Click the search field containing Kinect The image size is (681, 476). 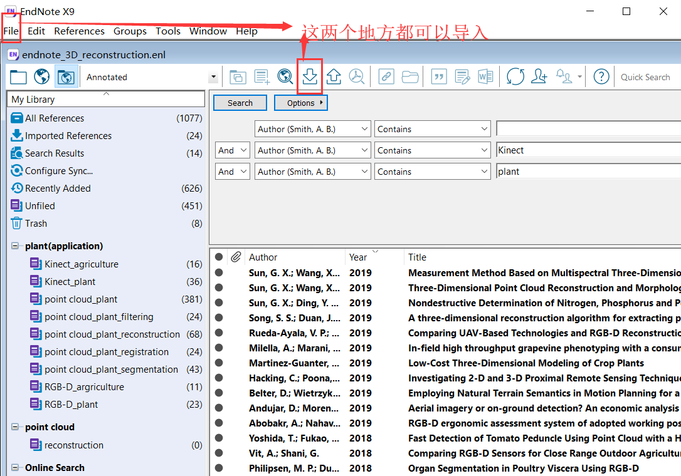[588, 150]
